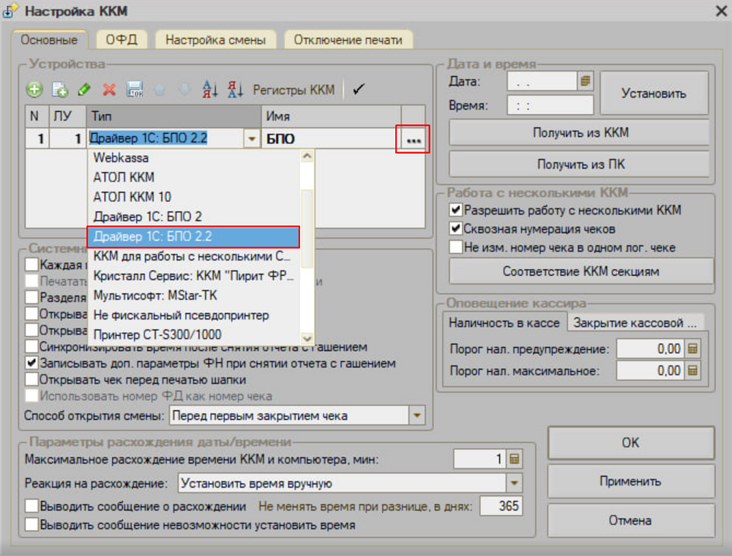732x556 pixels.
Task: Uncheck 'Сквозная нумерация чеков' checkbox
Action: click(455, 229)
